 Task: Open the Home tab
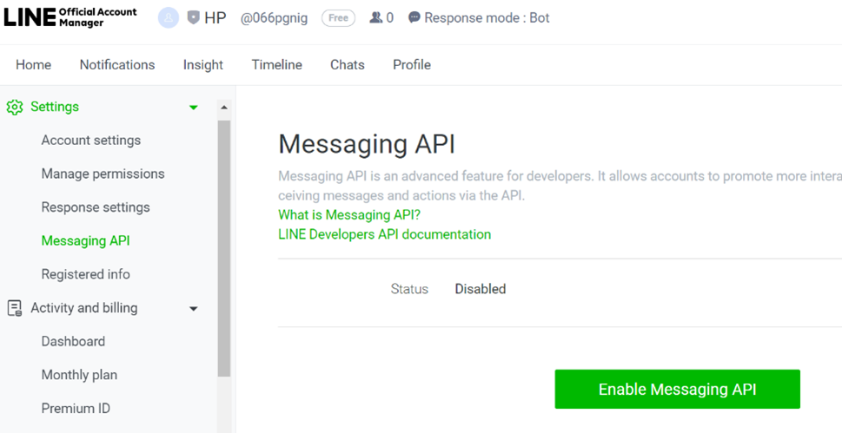(x=33, y=65)
